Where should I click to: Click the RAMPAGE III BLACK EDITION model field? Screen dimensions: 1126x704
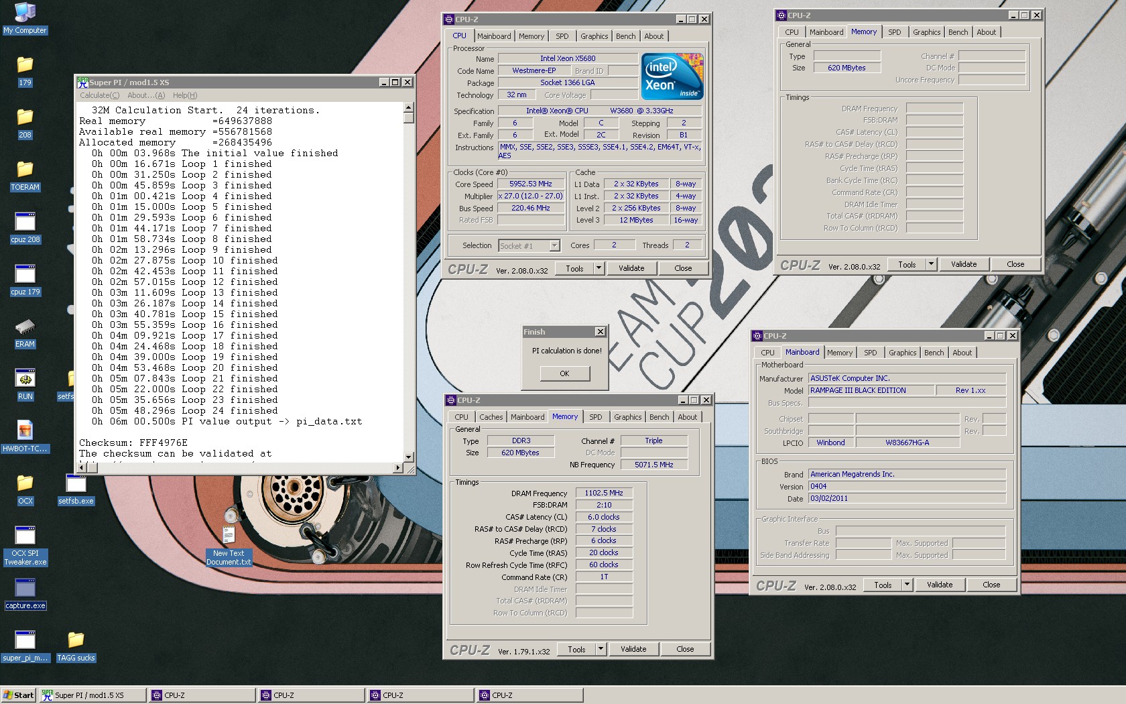pyautogui.click(x=870, y=390)
